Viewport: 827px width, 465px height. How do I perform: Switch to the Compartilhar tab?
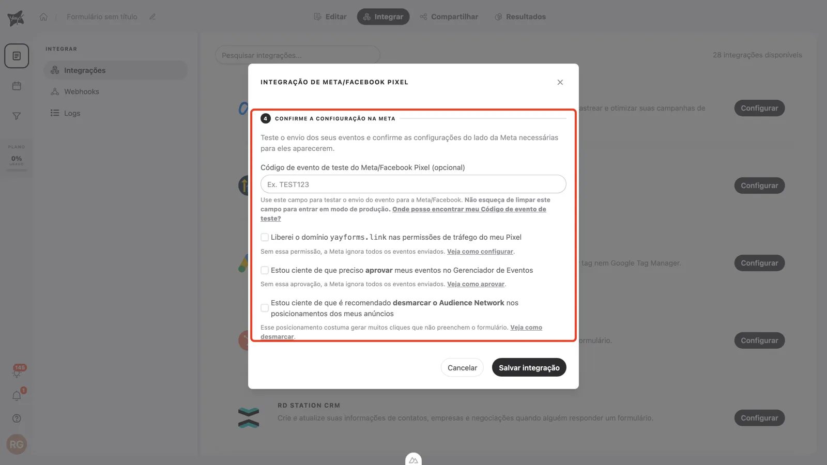point(449,17)
